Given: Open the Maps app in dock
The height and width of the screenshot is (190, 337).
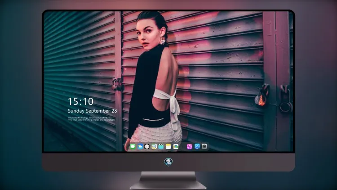Looking at the screenshot, I should pyautogui.click(x=154, y=146).
